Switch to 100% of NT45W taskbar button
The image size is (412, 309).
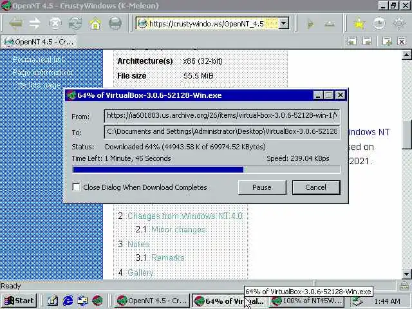306,301
